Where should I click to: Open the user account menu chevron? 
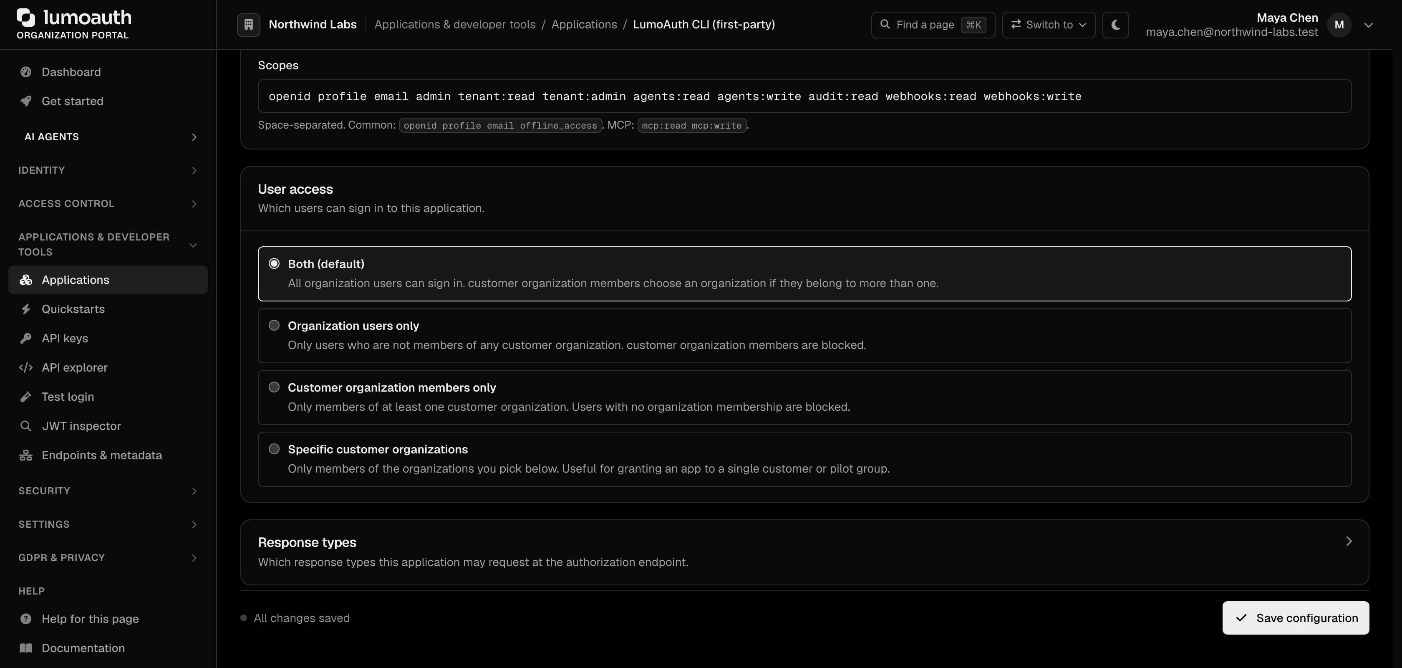pos(1368,25)
